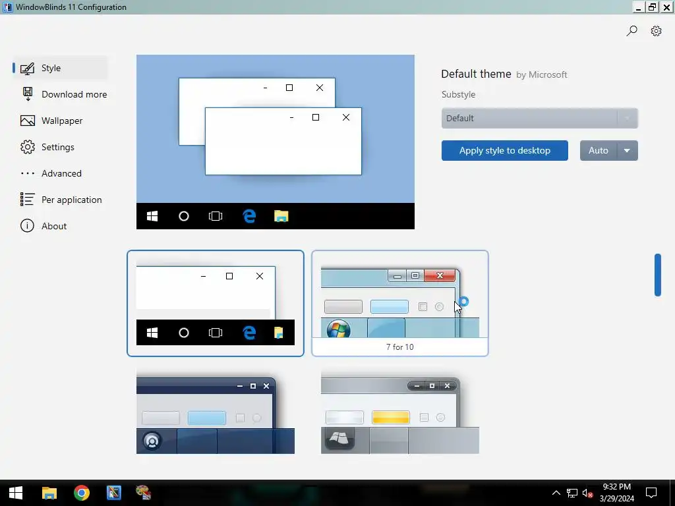Open search with the magnifier icon
Screen dimensions: 675x506
click(631, 30)
